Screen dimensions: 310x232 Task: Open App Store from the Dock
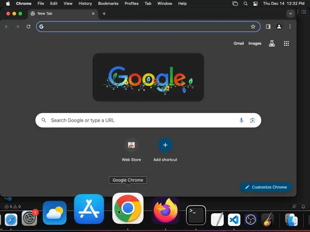[89, 209]
